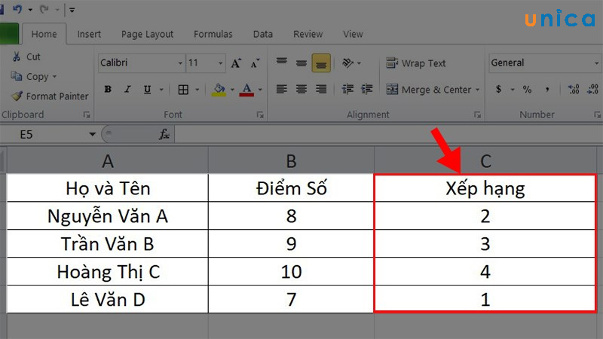Viewport: 603px width, 339px height.
Task: Click Increase Indent icon
Action: tap(367, 89)
